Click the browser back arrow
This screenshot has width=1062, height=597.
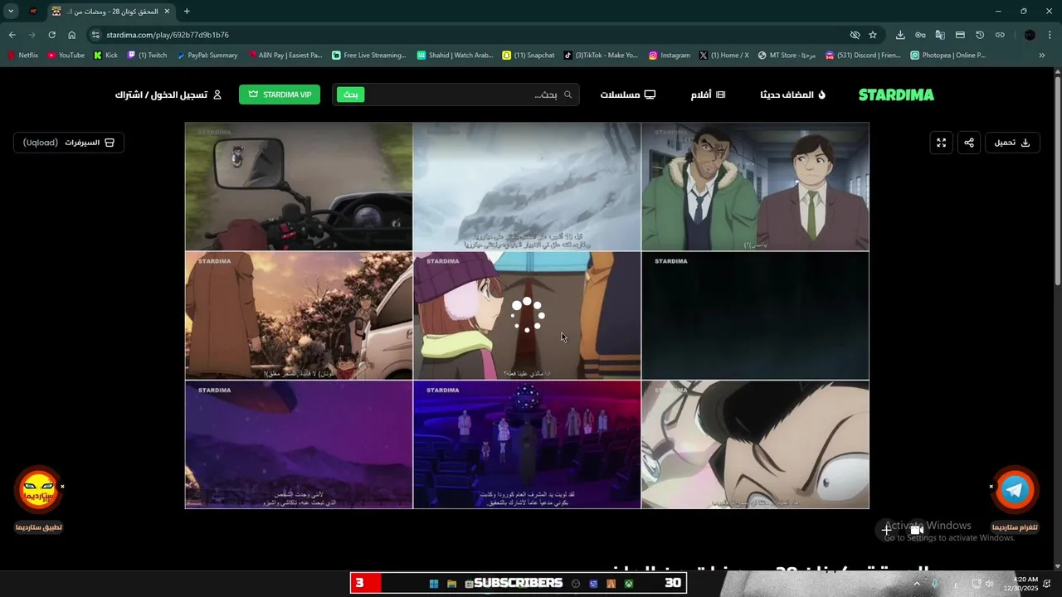(12, 35)
